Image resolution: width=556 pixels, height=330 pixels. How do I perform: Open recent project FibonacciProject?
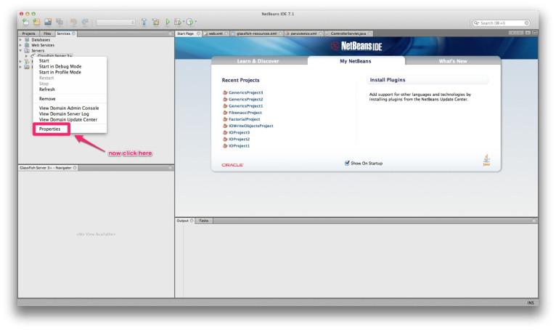pos(245,113)
